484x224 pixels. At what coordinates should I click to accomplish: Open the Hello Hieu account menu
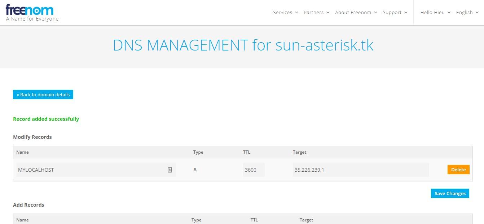[x=435, y=12]
